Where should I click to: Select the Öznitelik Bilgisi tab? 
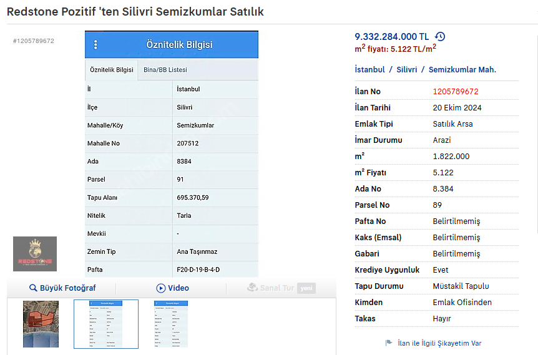[111, 70]
